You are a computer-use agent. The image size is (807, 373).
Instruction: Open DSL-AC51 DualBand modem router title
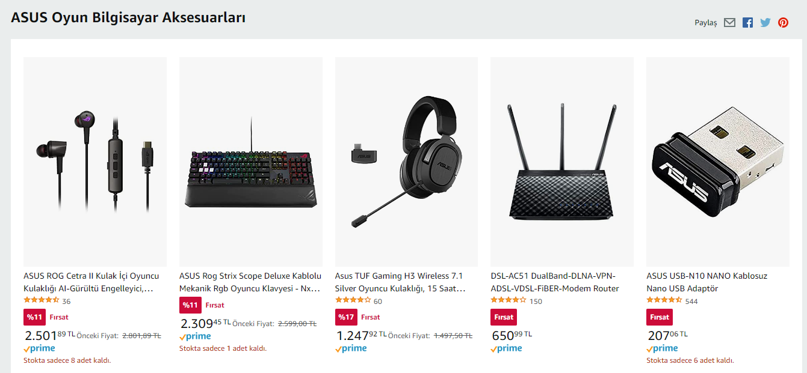pos(555,282)
